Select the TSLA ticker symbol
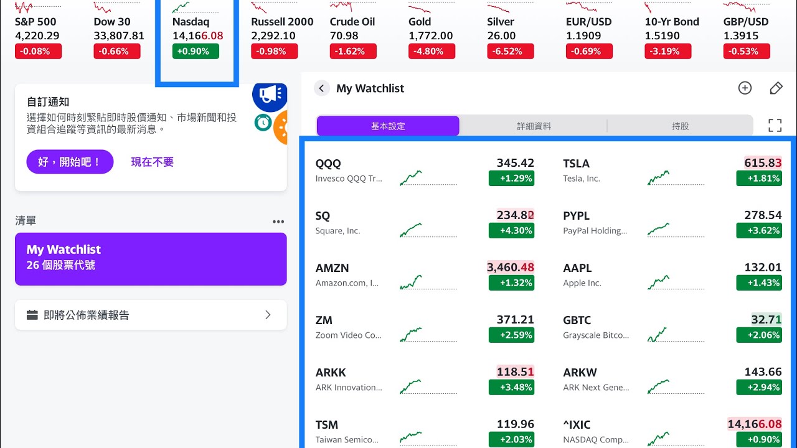This screenshot has width=797, height=448. pos(576,164)
